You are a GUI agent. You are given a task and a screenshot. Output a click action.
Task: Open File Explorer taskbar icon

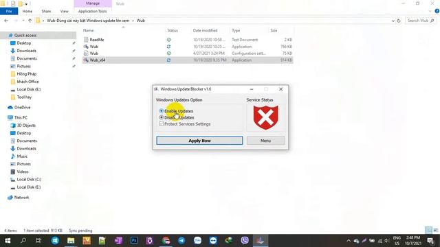(71, 241)
